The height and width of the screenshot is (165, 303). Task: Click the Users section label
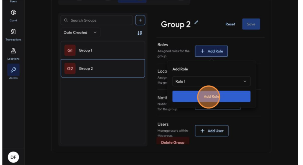(163, 124)
